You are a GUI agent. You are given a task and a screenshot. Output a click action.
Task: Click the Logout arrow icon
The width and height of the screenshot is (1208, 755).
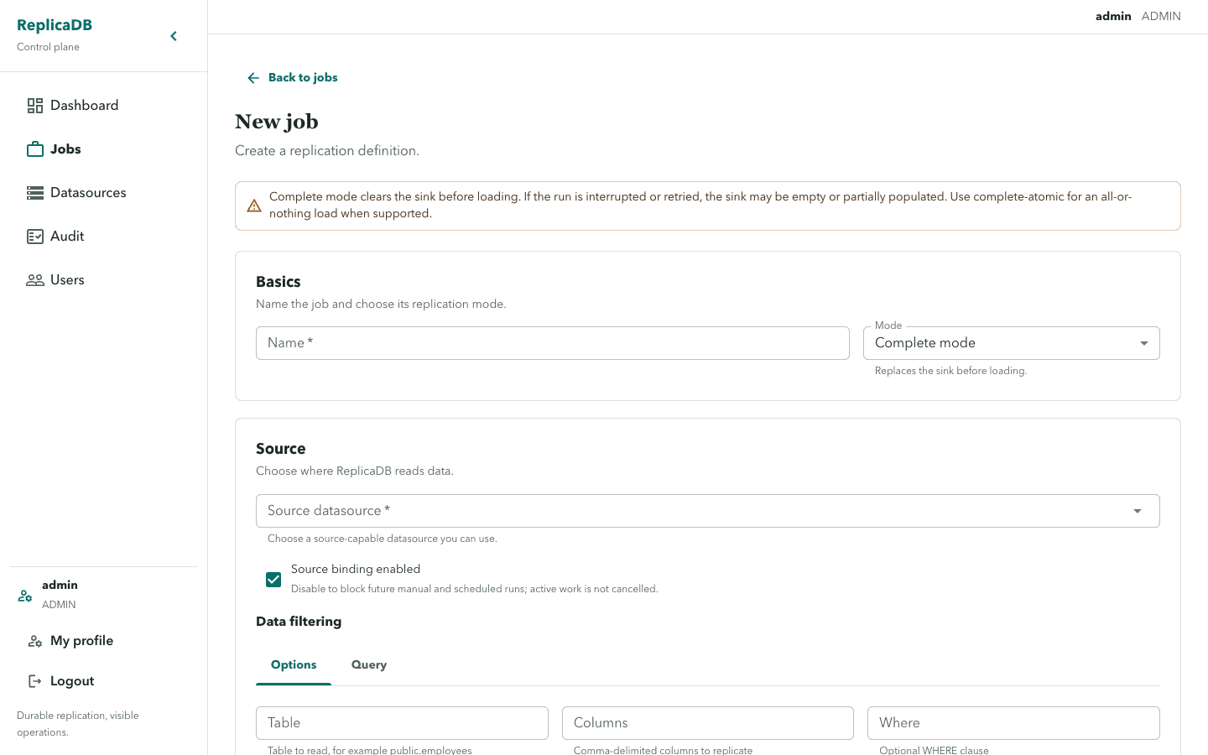point(35,681)
